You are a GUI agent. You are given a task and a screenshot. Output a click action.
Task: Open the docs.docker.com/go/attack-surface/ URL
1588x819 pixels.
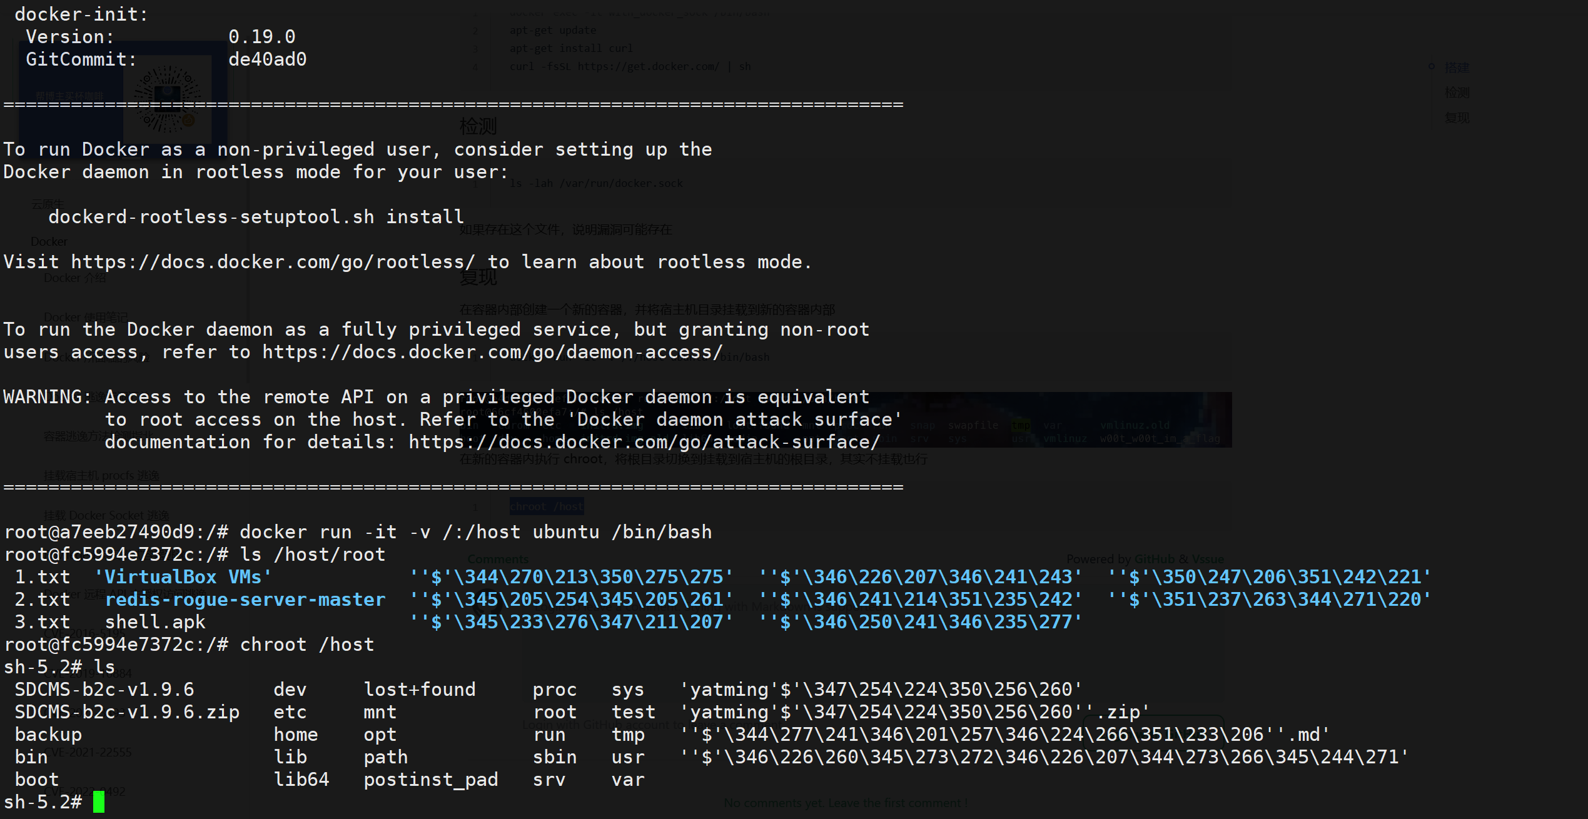(644, 442)
